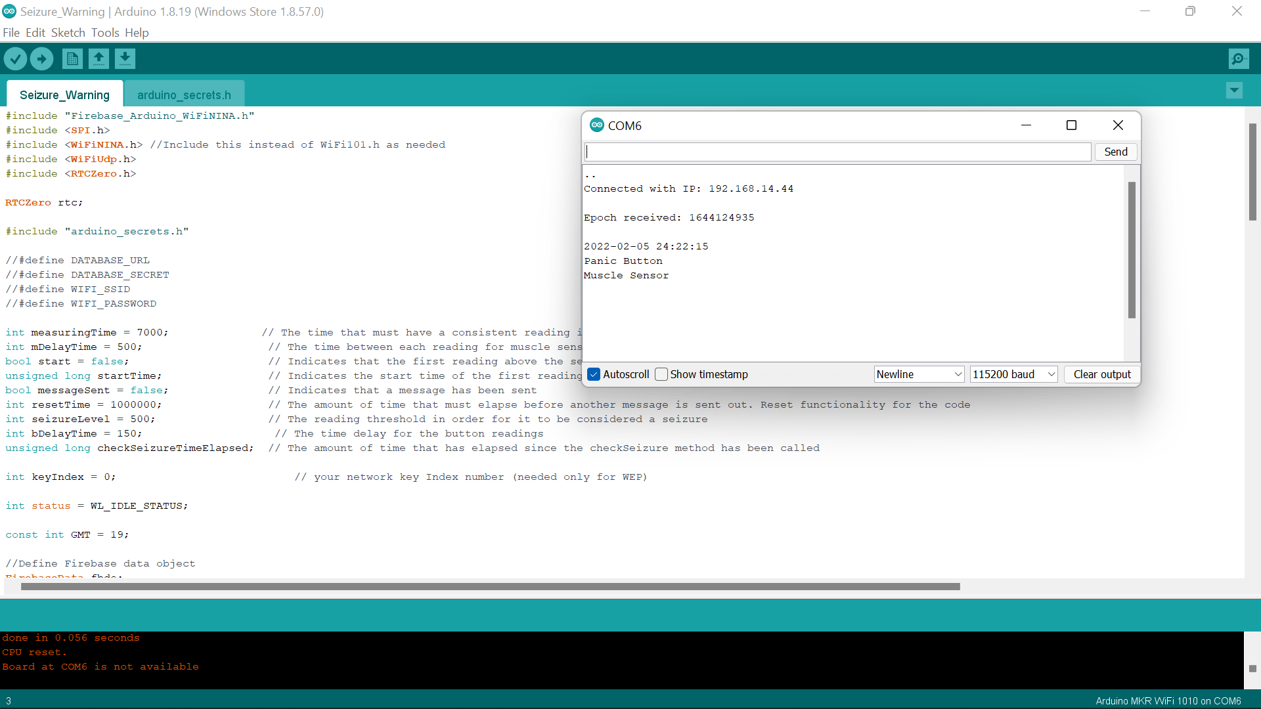Switch to the arduino_secrets.h tab

pos(184,95)
